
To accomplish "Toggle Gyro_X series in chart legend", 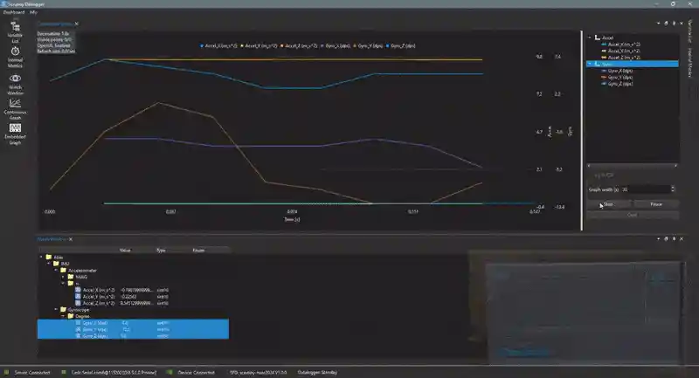I will [x=336, y=46].
